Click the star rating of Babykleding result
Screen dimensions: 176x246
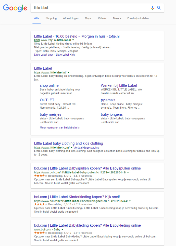coord(41,233)
